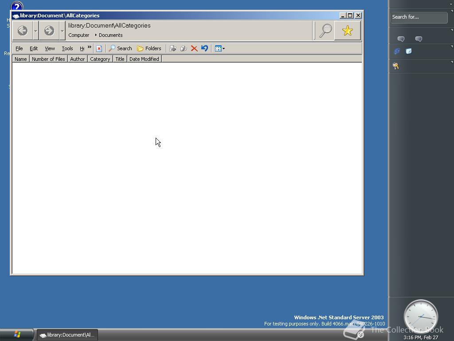Screen dimensions: 454x341
Task: Click the sidebar Search for... field
Action: pos(419,17)
